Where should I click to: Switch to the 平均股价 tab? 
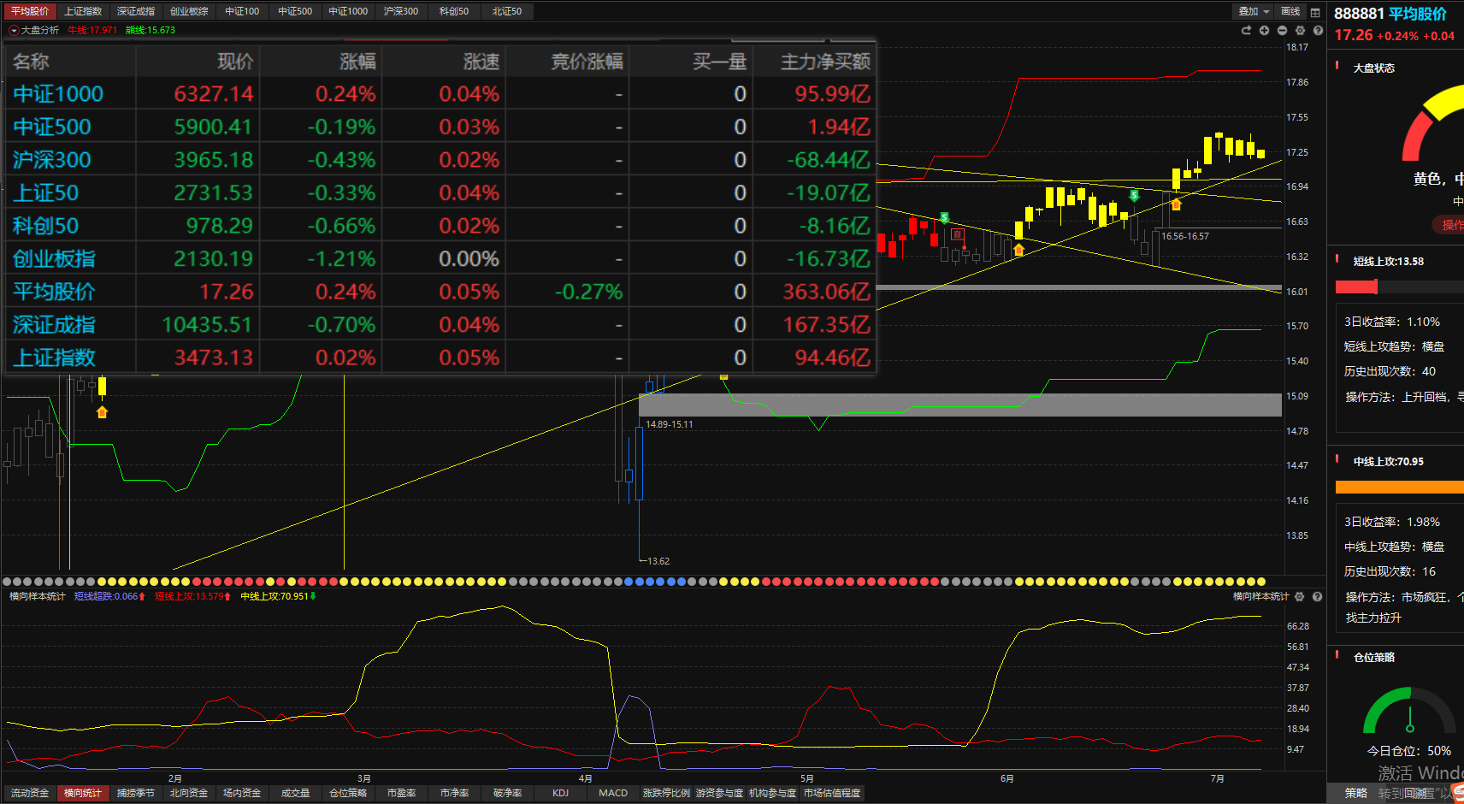tap(30, 11)
